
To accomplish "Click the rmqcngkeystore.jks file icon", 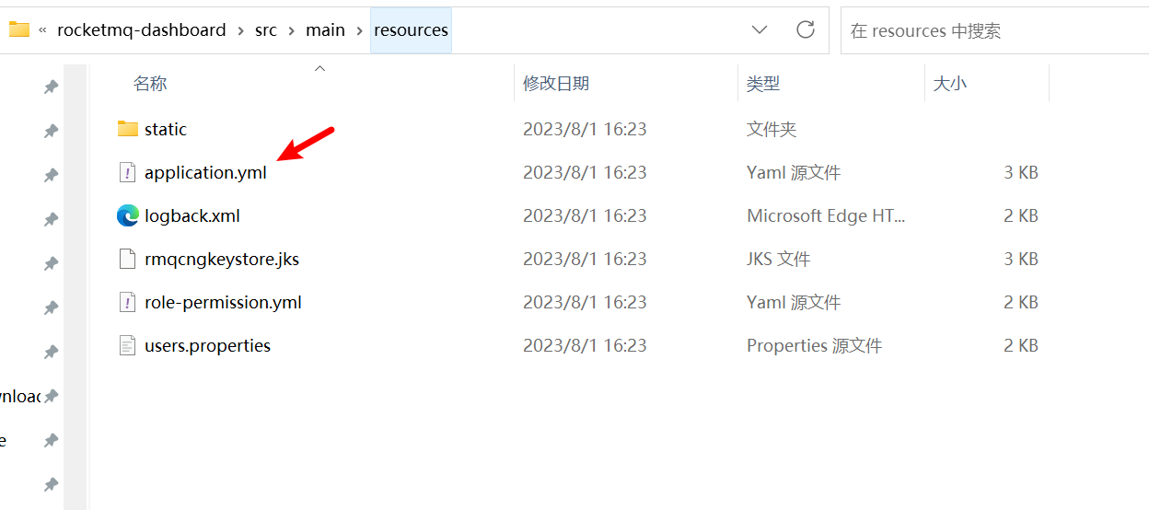I will 128,259.
